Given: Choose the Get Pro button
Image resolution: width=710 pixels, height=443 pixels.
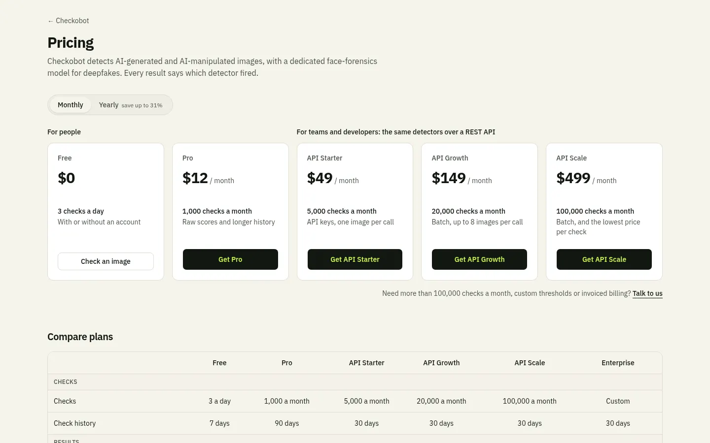Looking at the screenshot, I should (x=230, y=259).
